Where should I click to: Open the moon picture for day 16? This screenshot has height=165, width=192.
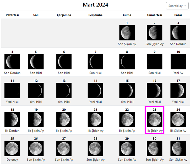tap(154, 91)
